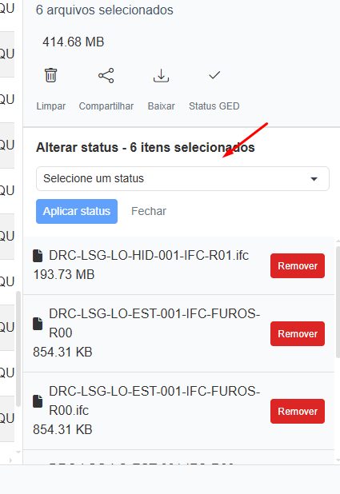Click the Limpar label

(x=51, y=106)
